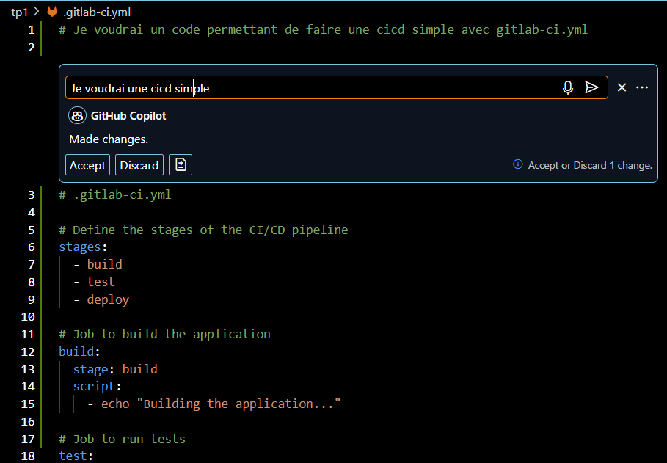Click the GitHub Copilot avatar icon
Viewport: 667px width, 463px height.
coord(77,116)
